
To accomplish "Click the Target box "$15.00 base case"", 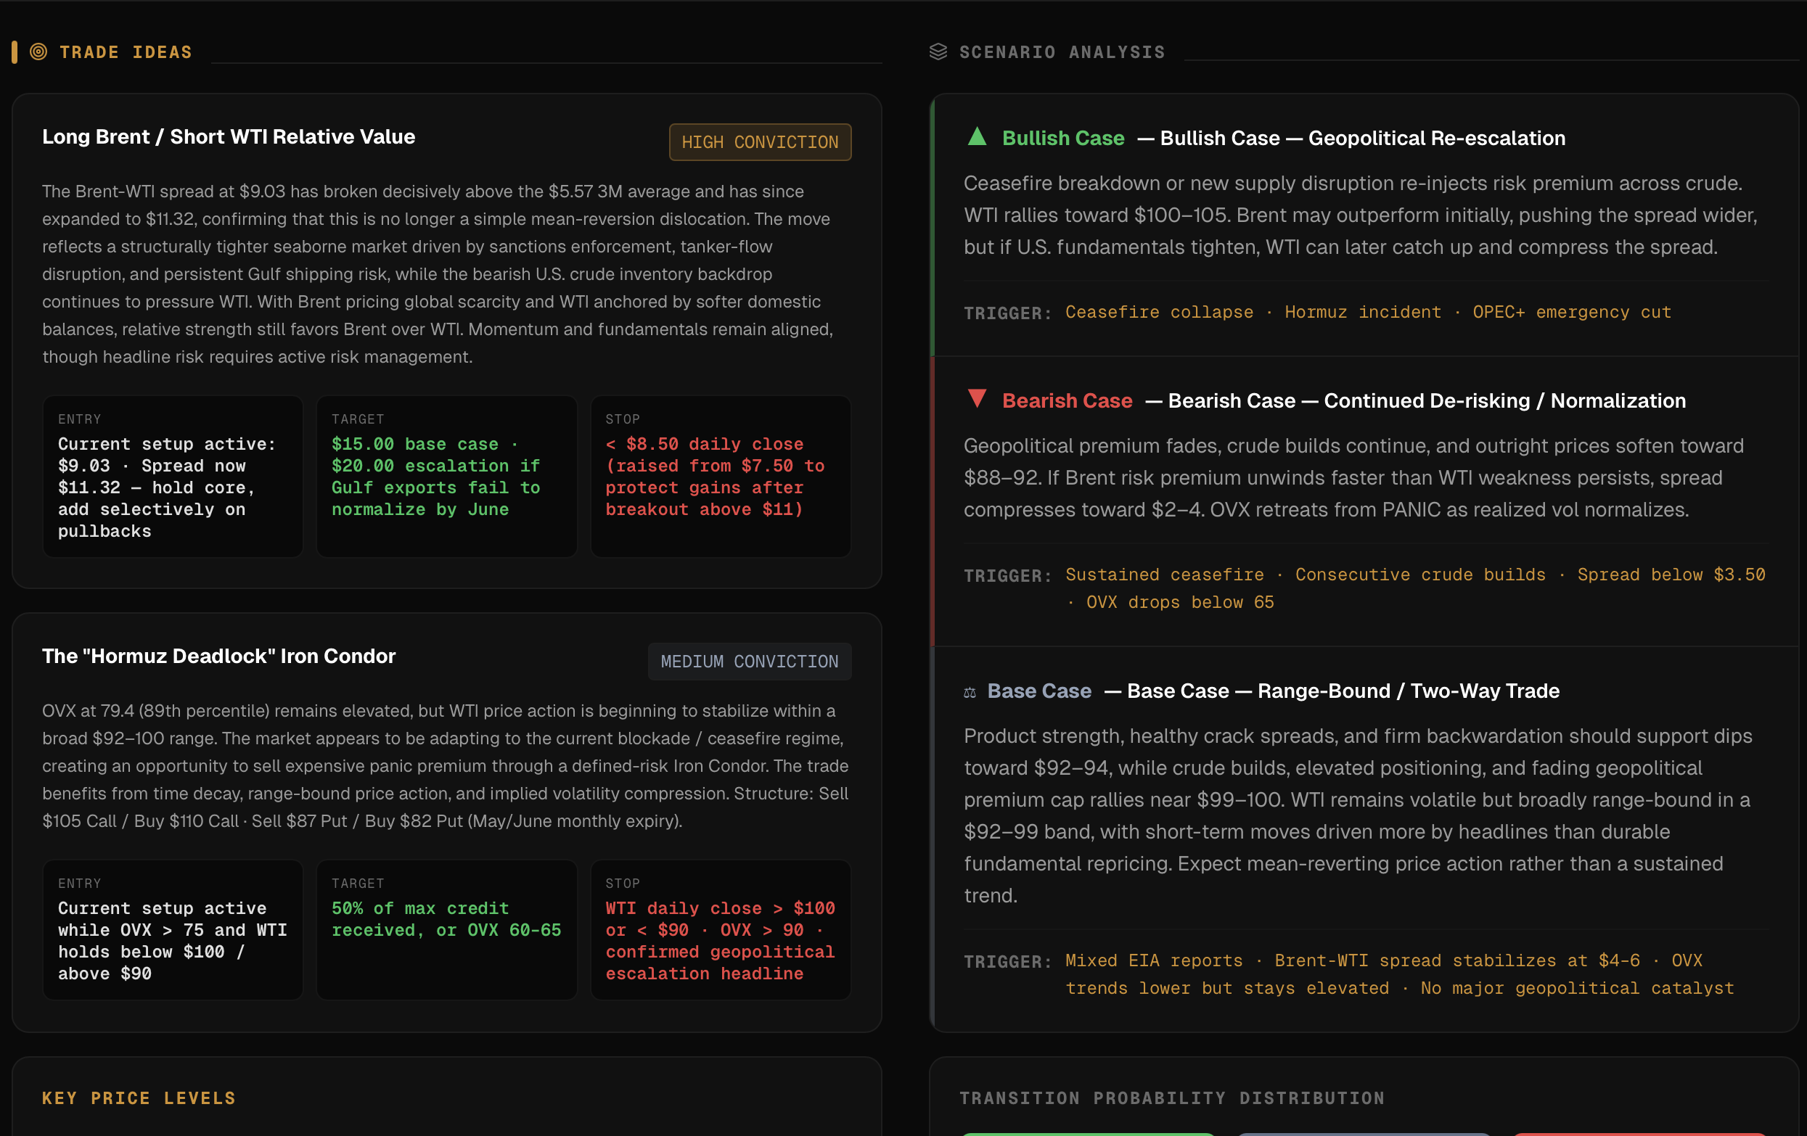I will pyautogui.click(x=446, y=477).
